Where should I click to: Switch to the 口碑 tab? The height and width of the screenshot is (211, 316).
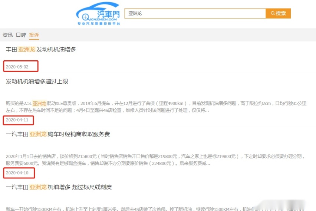(x=21, y=35)
